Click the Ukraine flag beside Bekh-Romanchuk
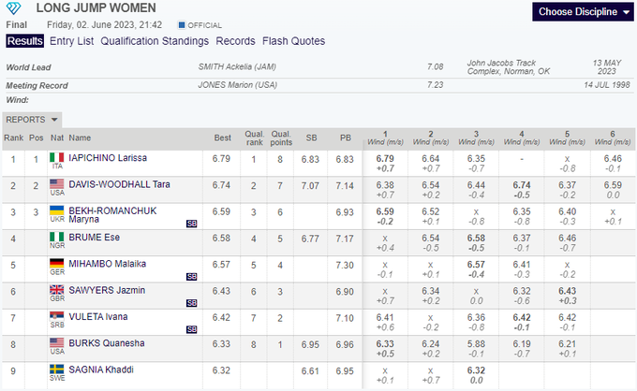The image size is (637, 391). [56, 210]
